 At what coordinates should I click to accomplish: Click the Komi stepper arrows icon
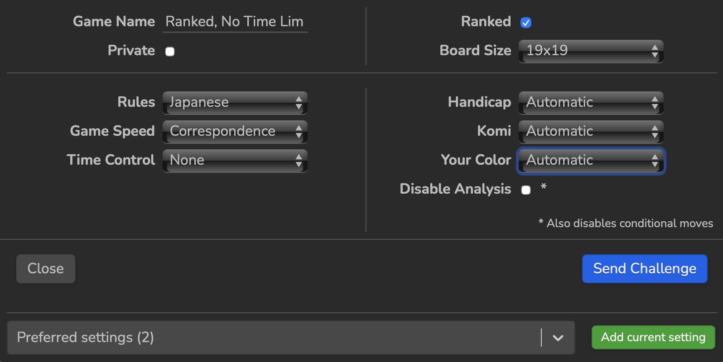tap(655, 131)
